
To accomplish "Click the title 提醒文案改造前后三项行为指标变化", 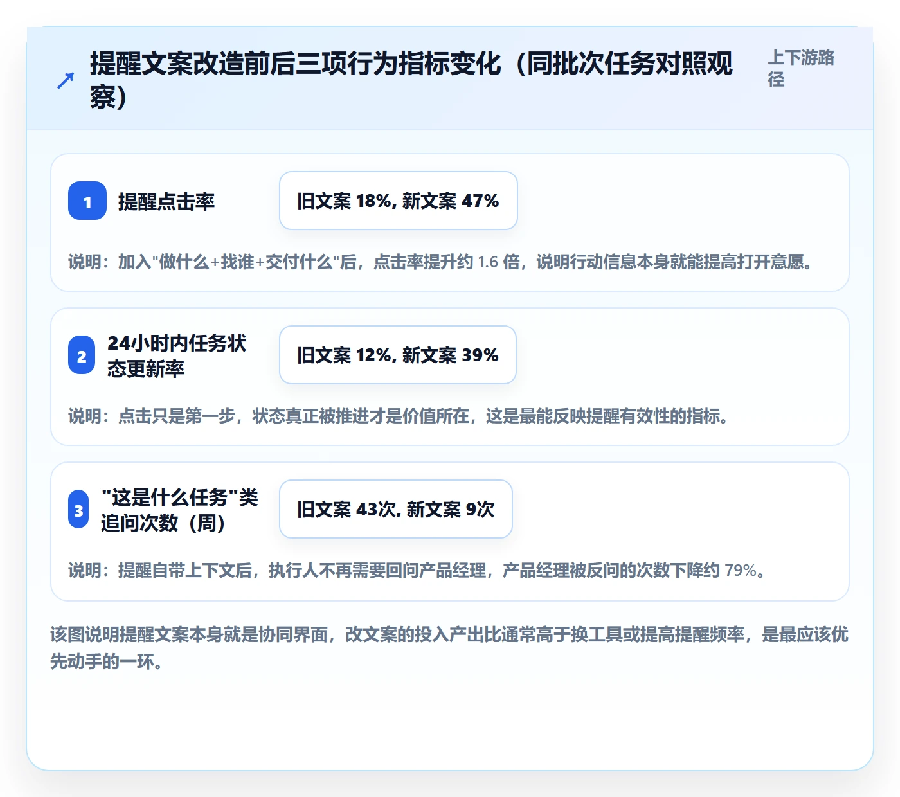I will tap(411, 80).
